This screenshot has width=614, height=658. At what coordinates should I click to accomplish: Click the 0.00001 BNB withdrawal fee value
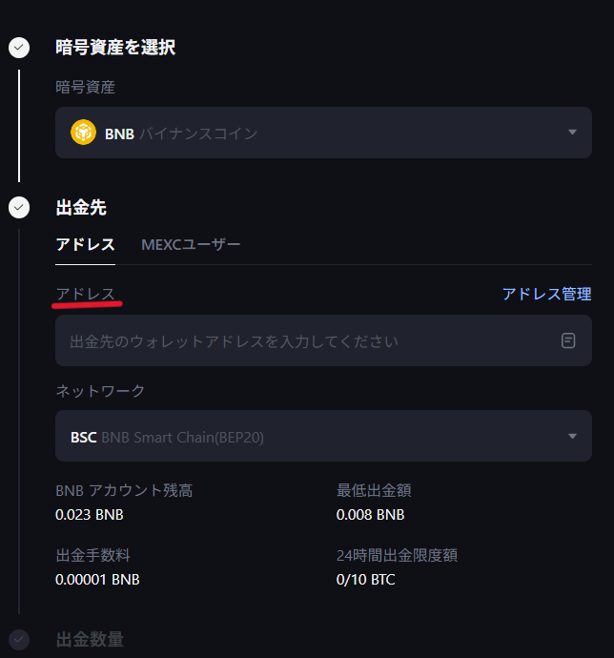pos(97,579)
